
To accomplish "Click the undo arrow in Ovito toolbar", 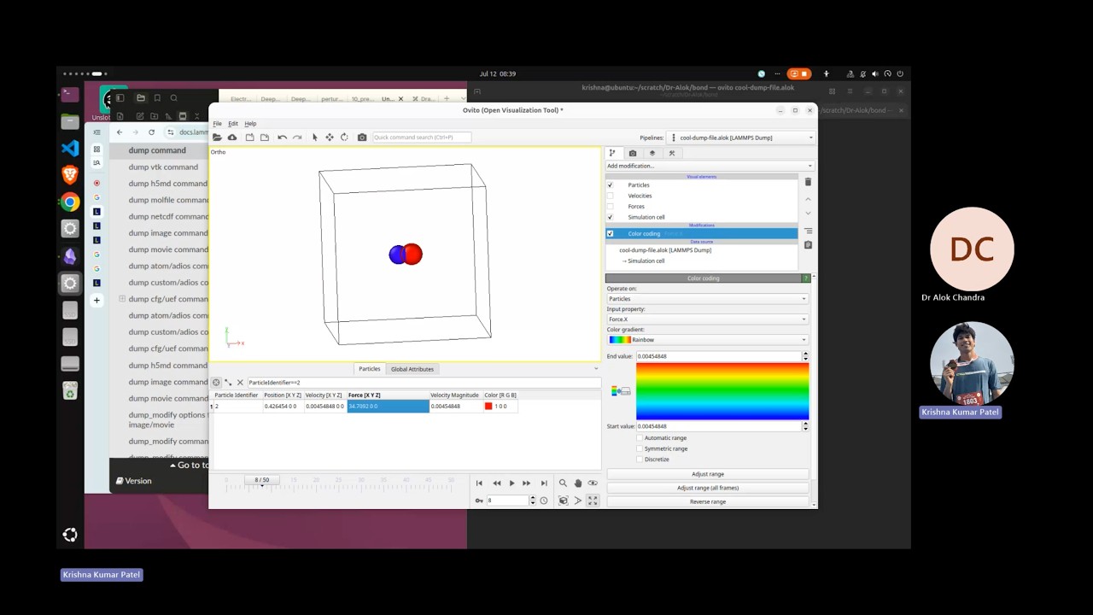I will 282,138.
